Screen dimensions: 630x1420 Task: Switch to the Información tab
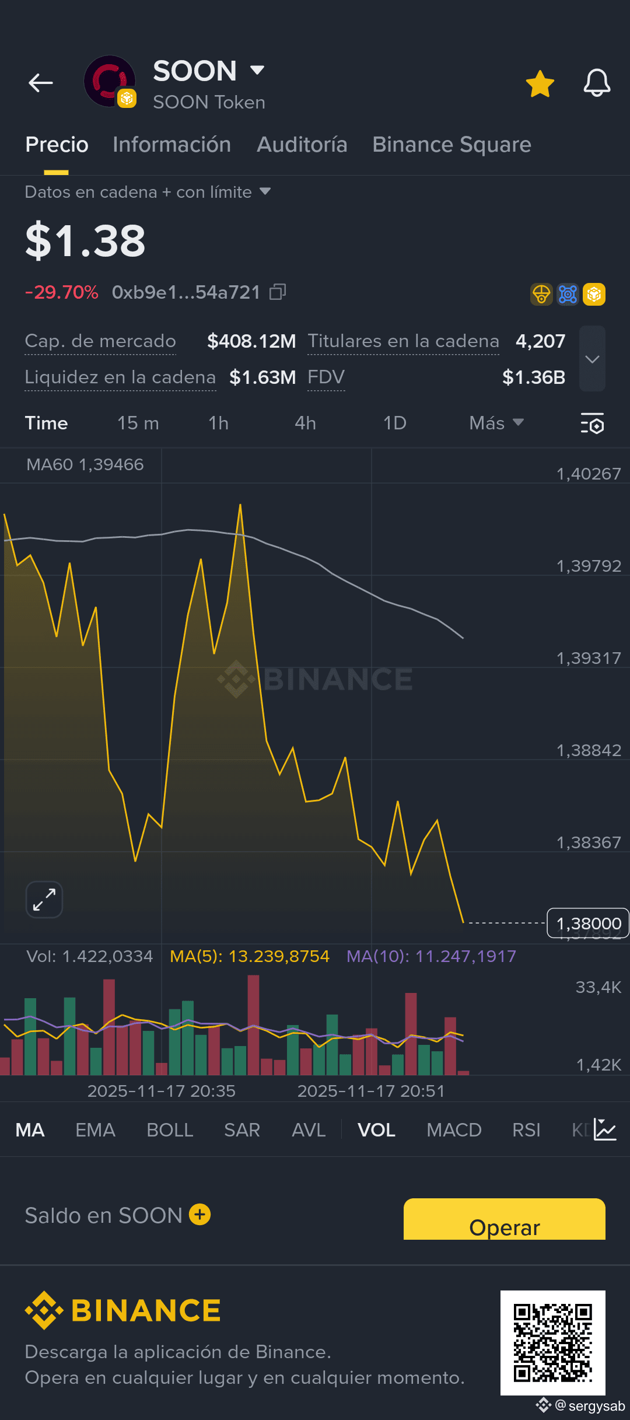(172, 145)
